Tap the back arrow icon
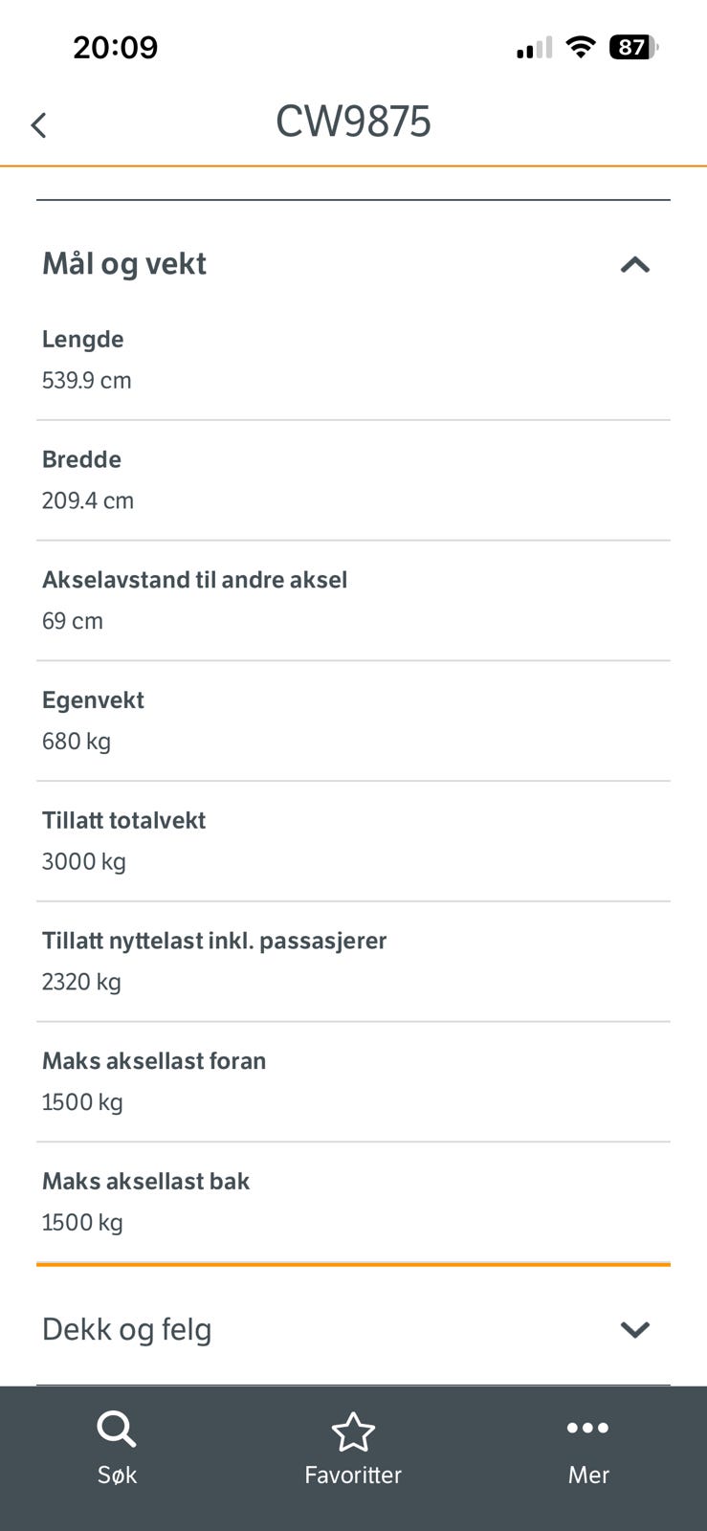 pyautogui.click(x=38, y=125)
